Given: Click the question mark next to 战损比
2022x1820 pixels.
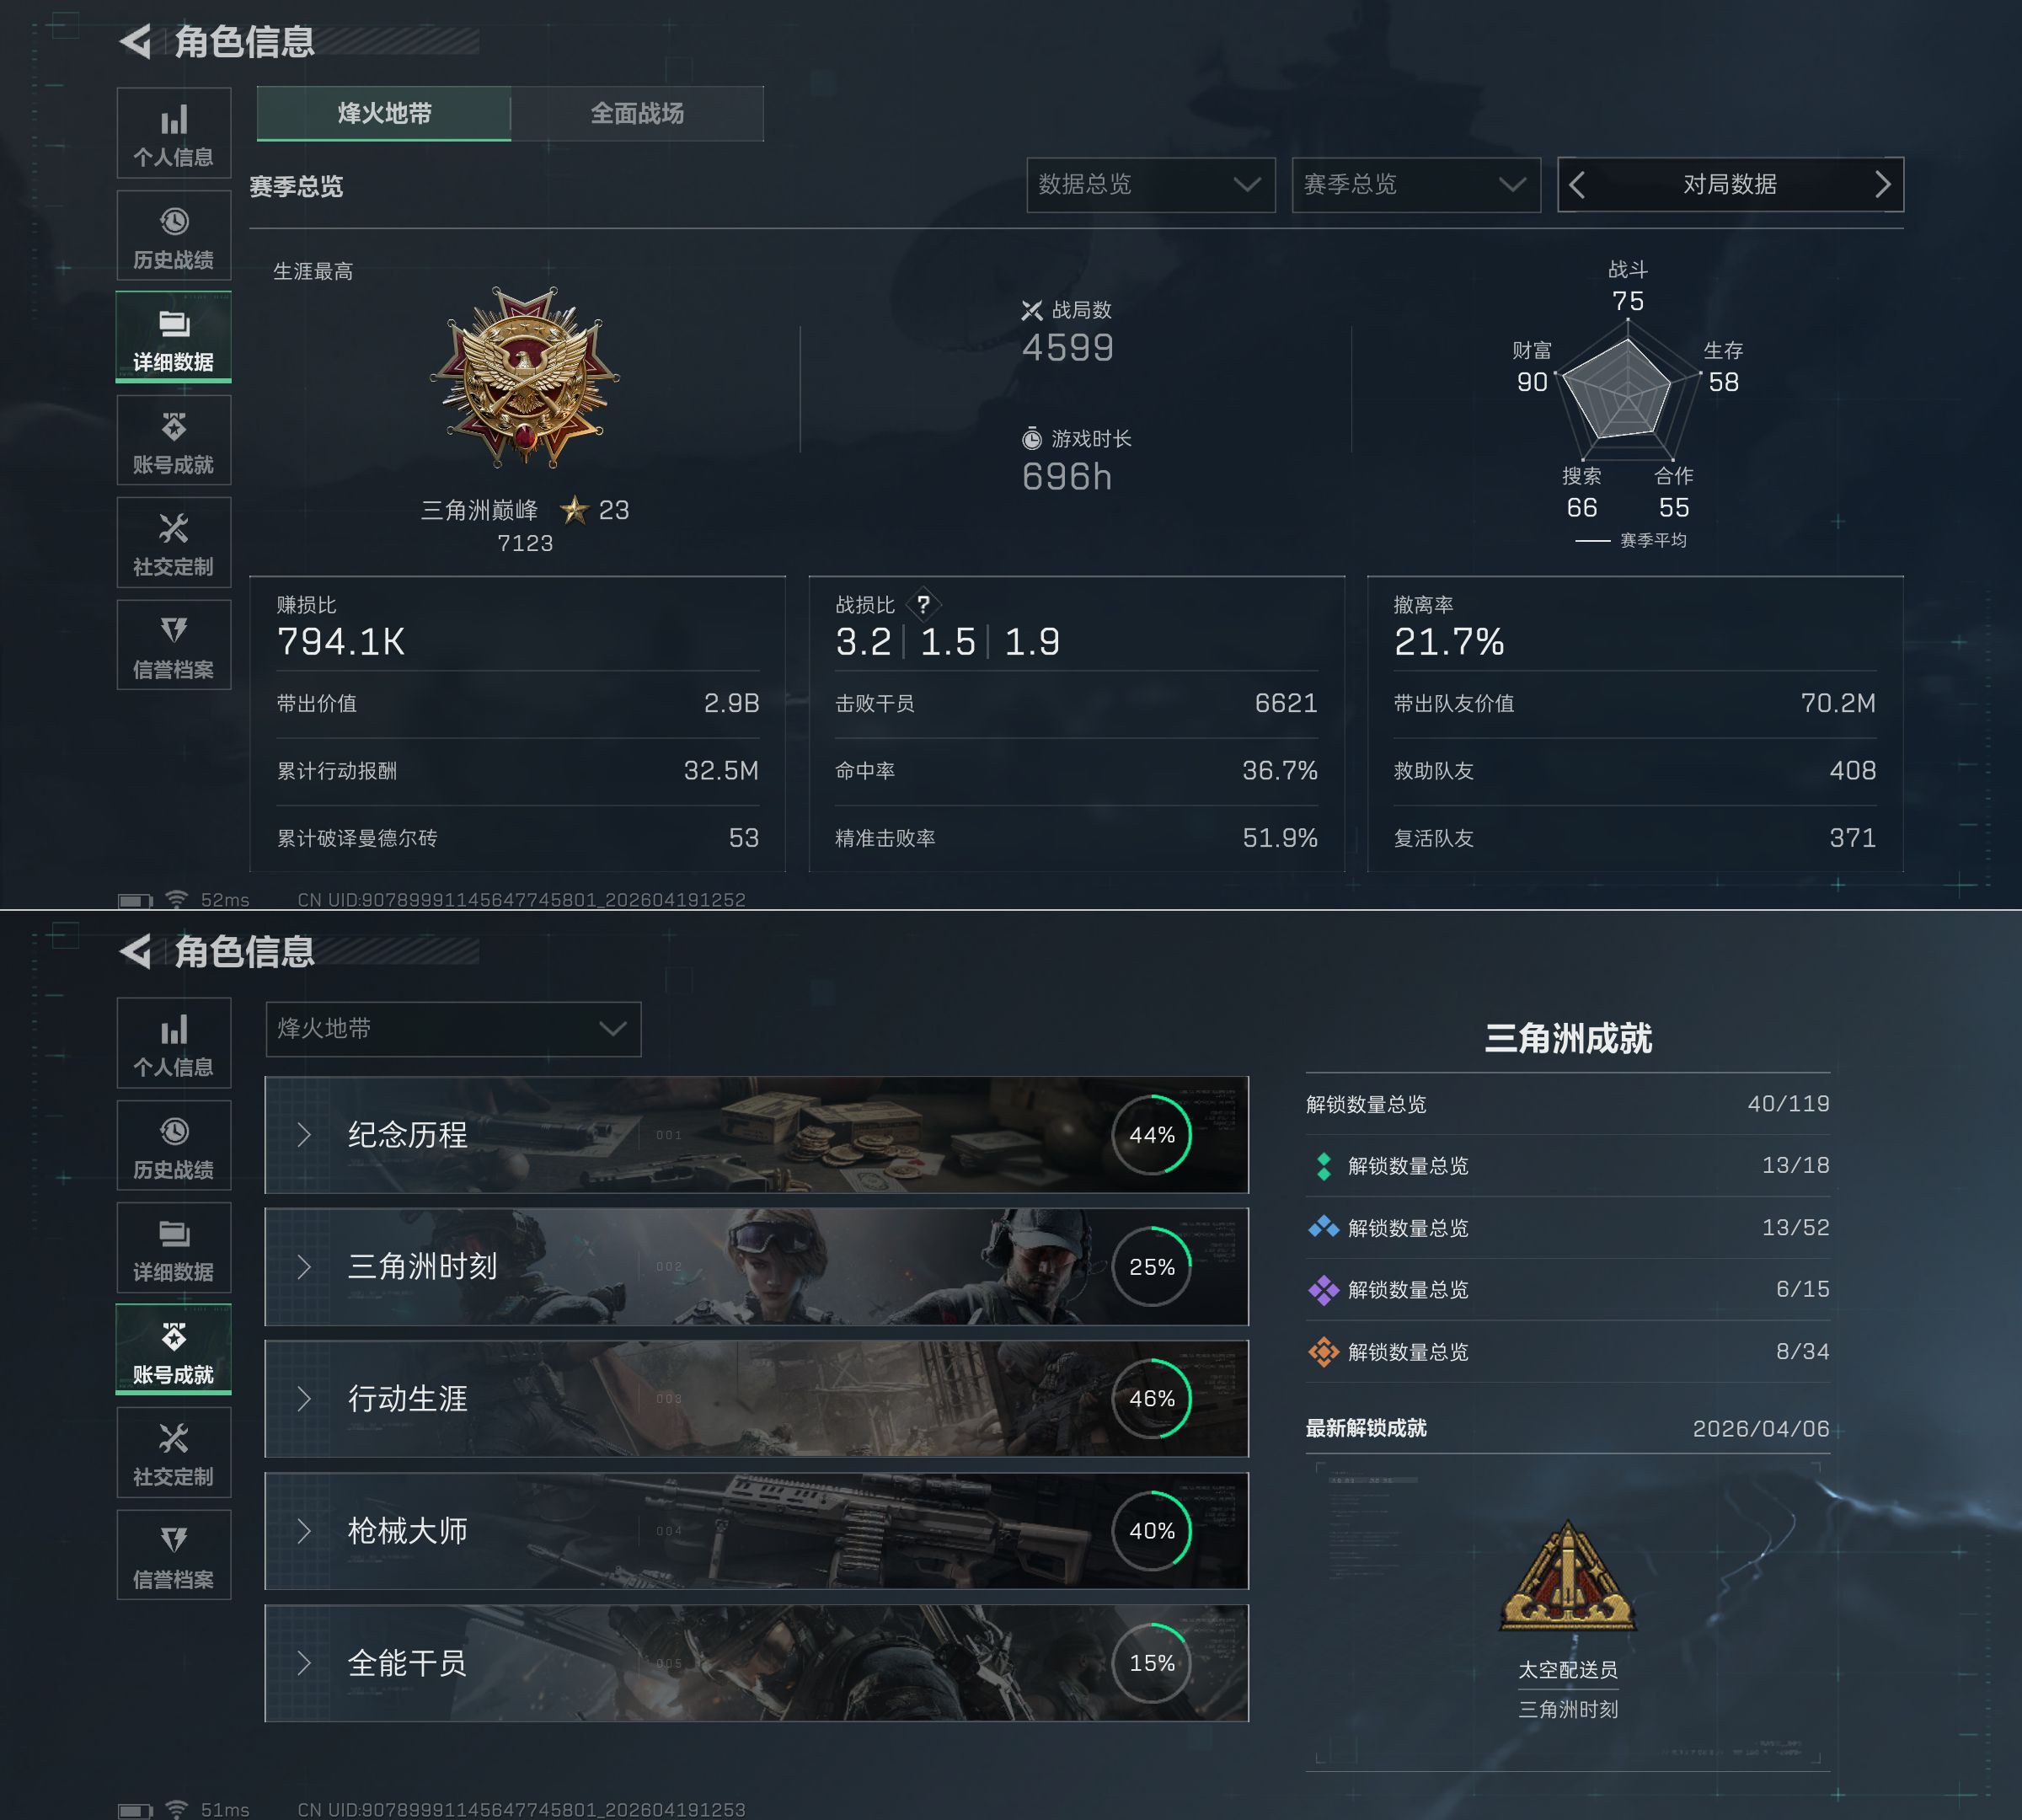Looking at the screenshot, I should [x=923, y=605].
